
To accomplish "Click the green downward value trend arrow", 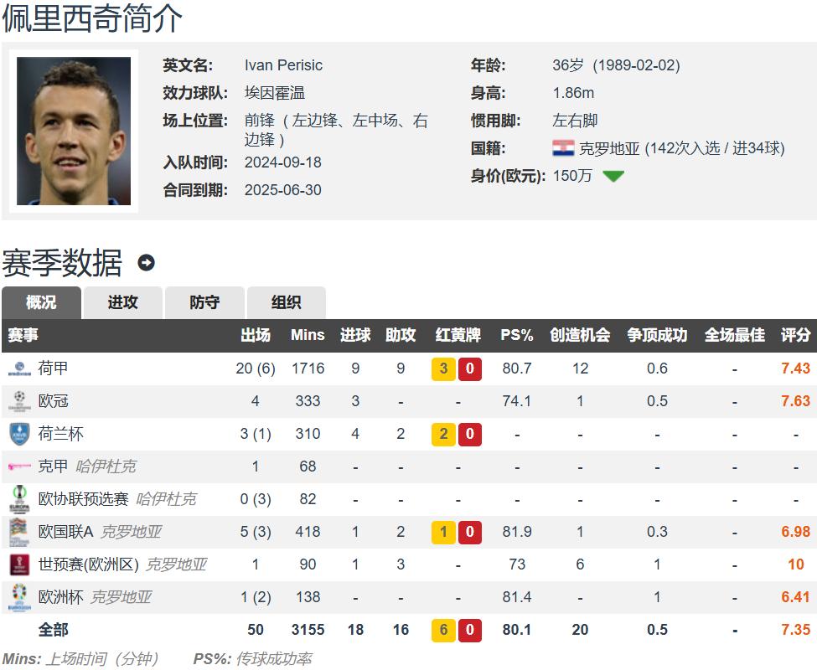I will (613, 176).
